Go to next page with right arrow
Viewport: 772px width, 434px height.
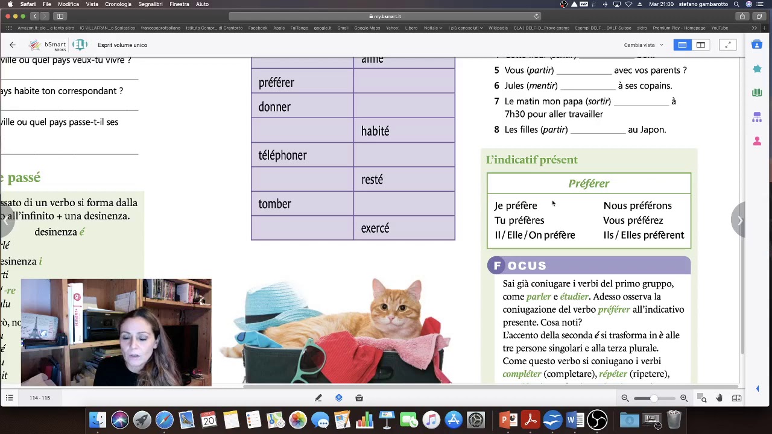739,221
